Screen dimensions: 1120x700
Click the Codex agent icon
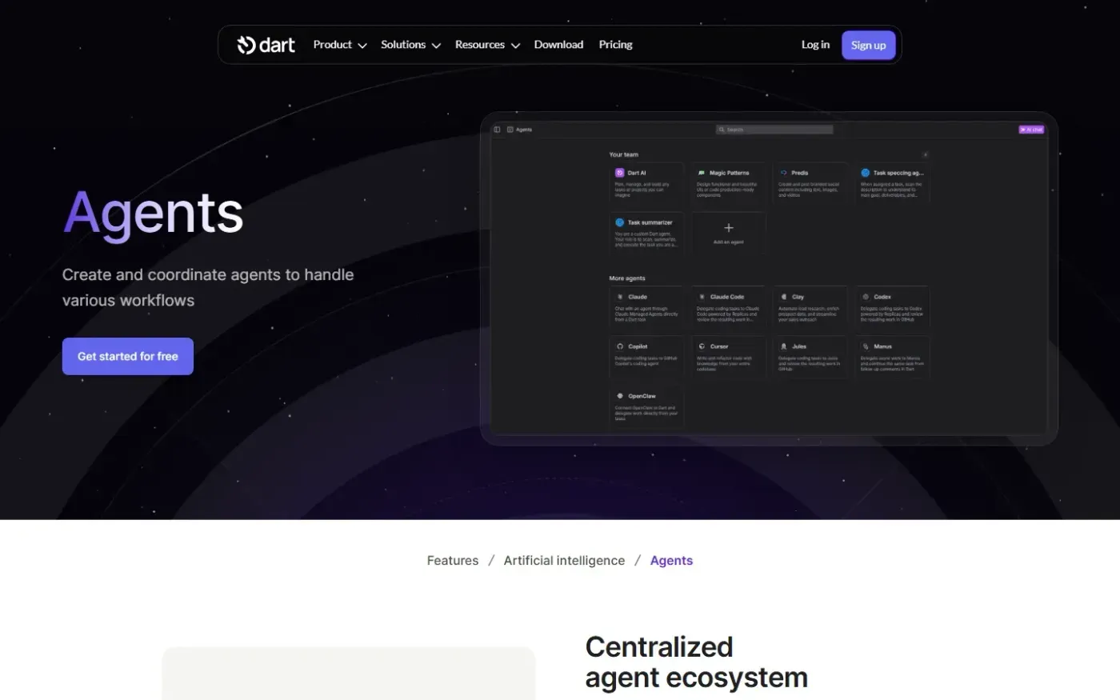pos(866,297)
